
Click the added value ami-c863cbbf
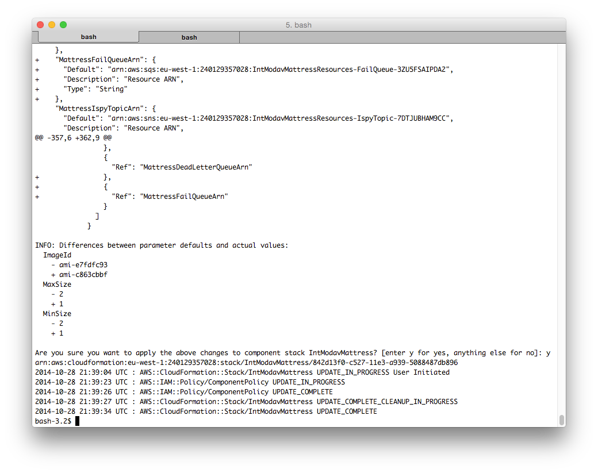pyautogui.click(x=83, y=275)
